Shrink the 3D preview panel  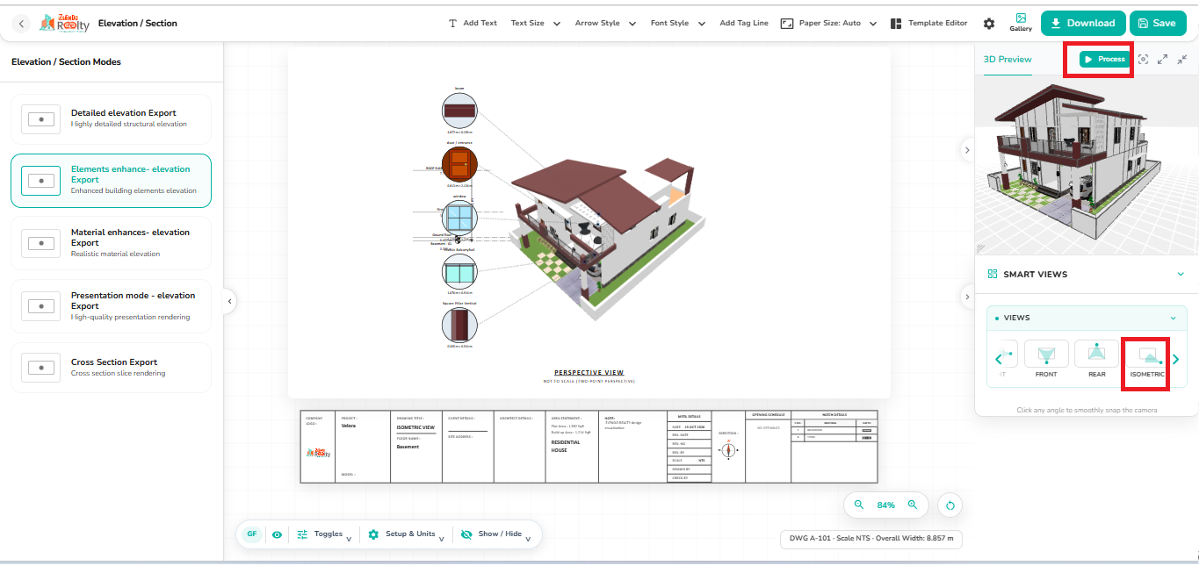pyautogui.click(x=1181, y=59)
